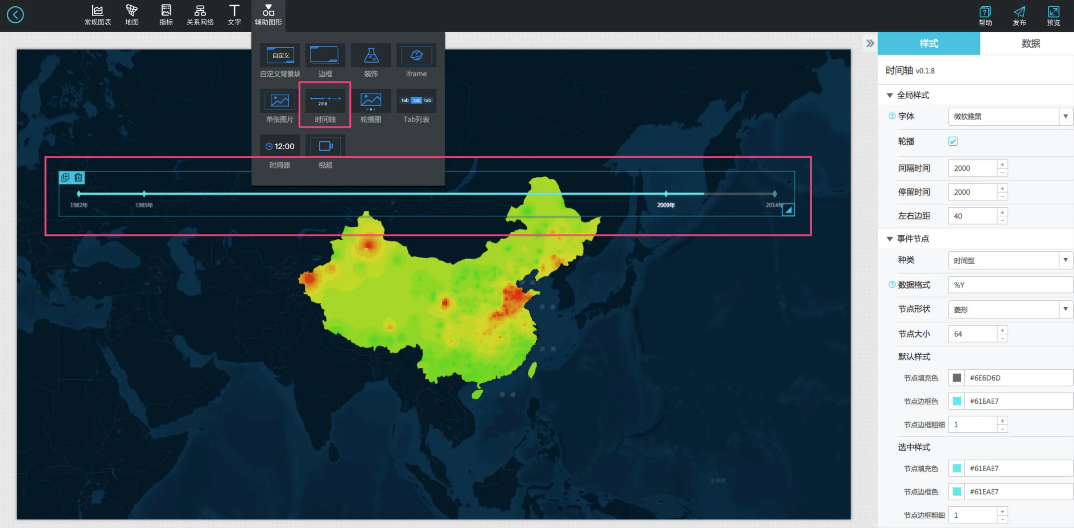Click the 预览 preview button
This screenshot has height=528, width=1074.
(1053, 15)
